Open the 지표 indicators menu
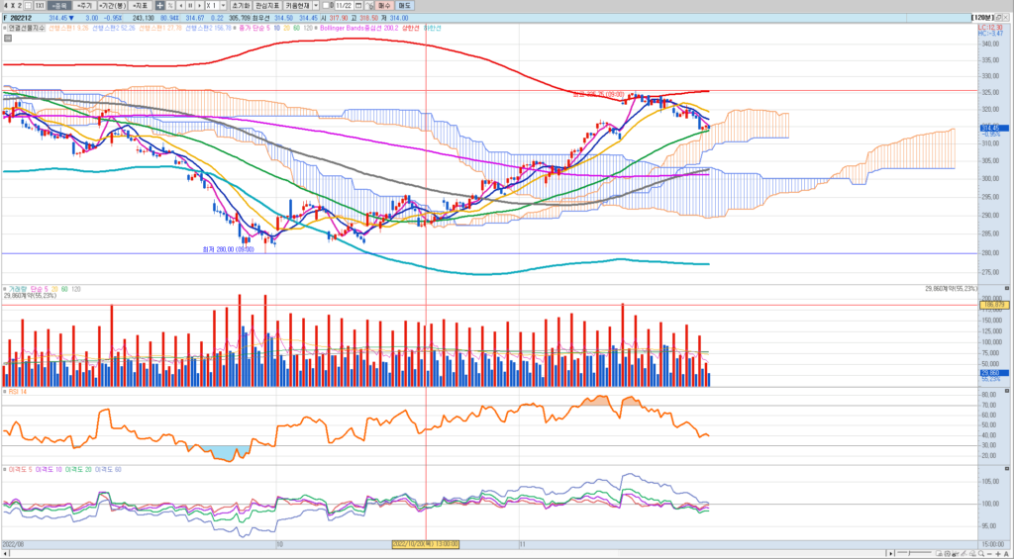 click(140, 6)
